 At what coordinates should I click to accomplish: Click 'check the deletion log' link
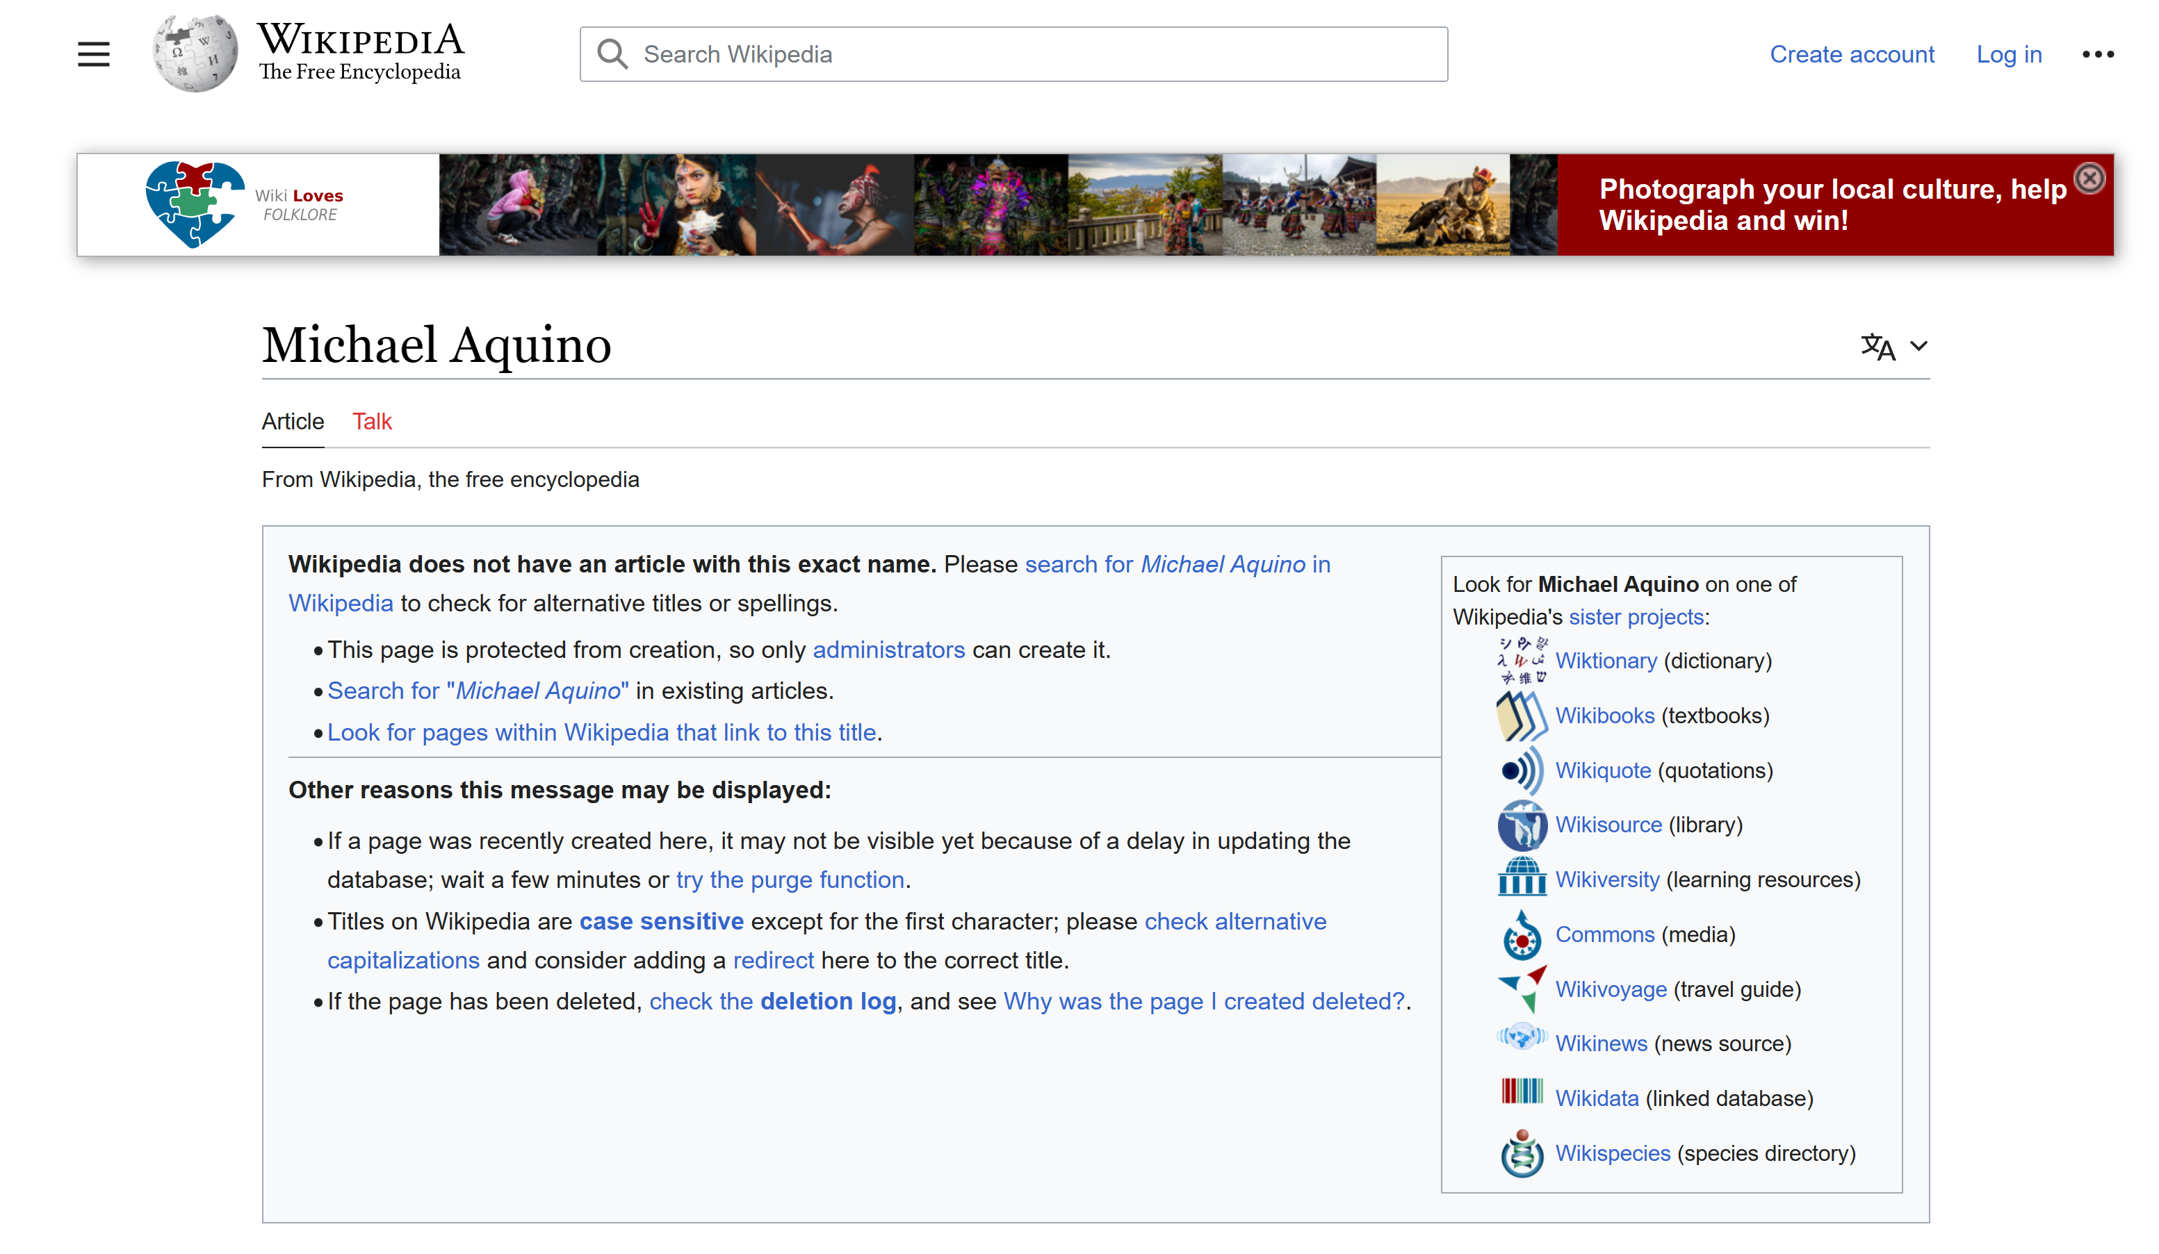(772, 1001)
